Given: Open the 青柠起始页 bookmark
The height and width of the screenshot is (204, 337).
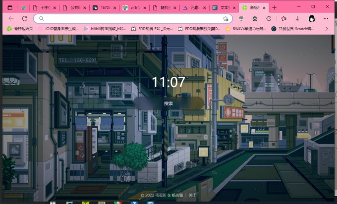Looking at the screenshot, I should point(20,29).
